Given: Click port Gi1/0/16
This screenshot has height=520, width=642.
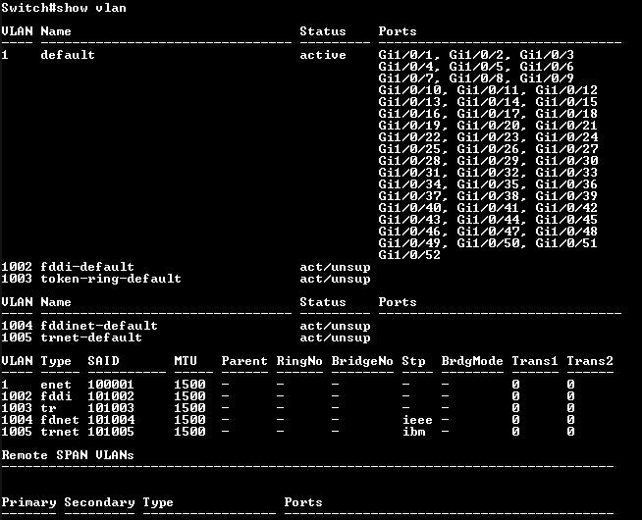Looking at the screenshot, I should click(409, 114).
